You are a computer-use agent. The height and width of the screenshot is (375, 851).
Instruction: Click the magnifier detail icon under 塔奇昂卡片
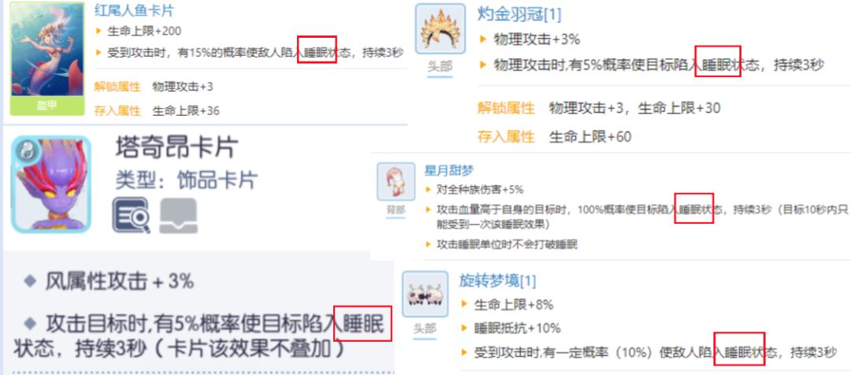[x=131, y=215]
